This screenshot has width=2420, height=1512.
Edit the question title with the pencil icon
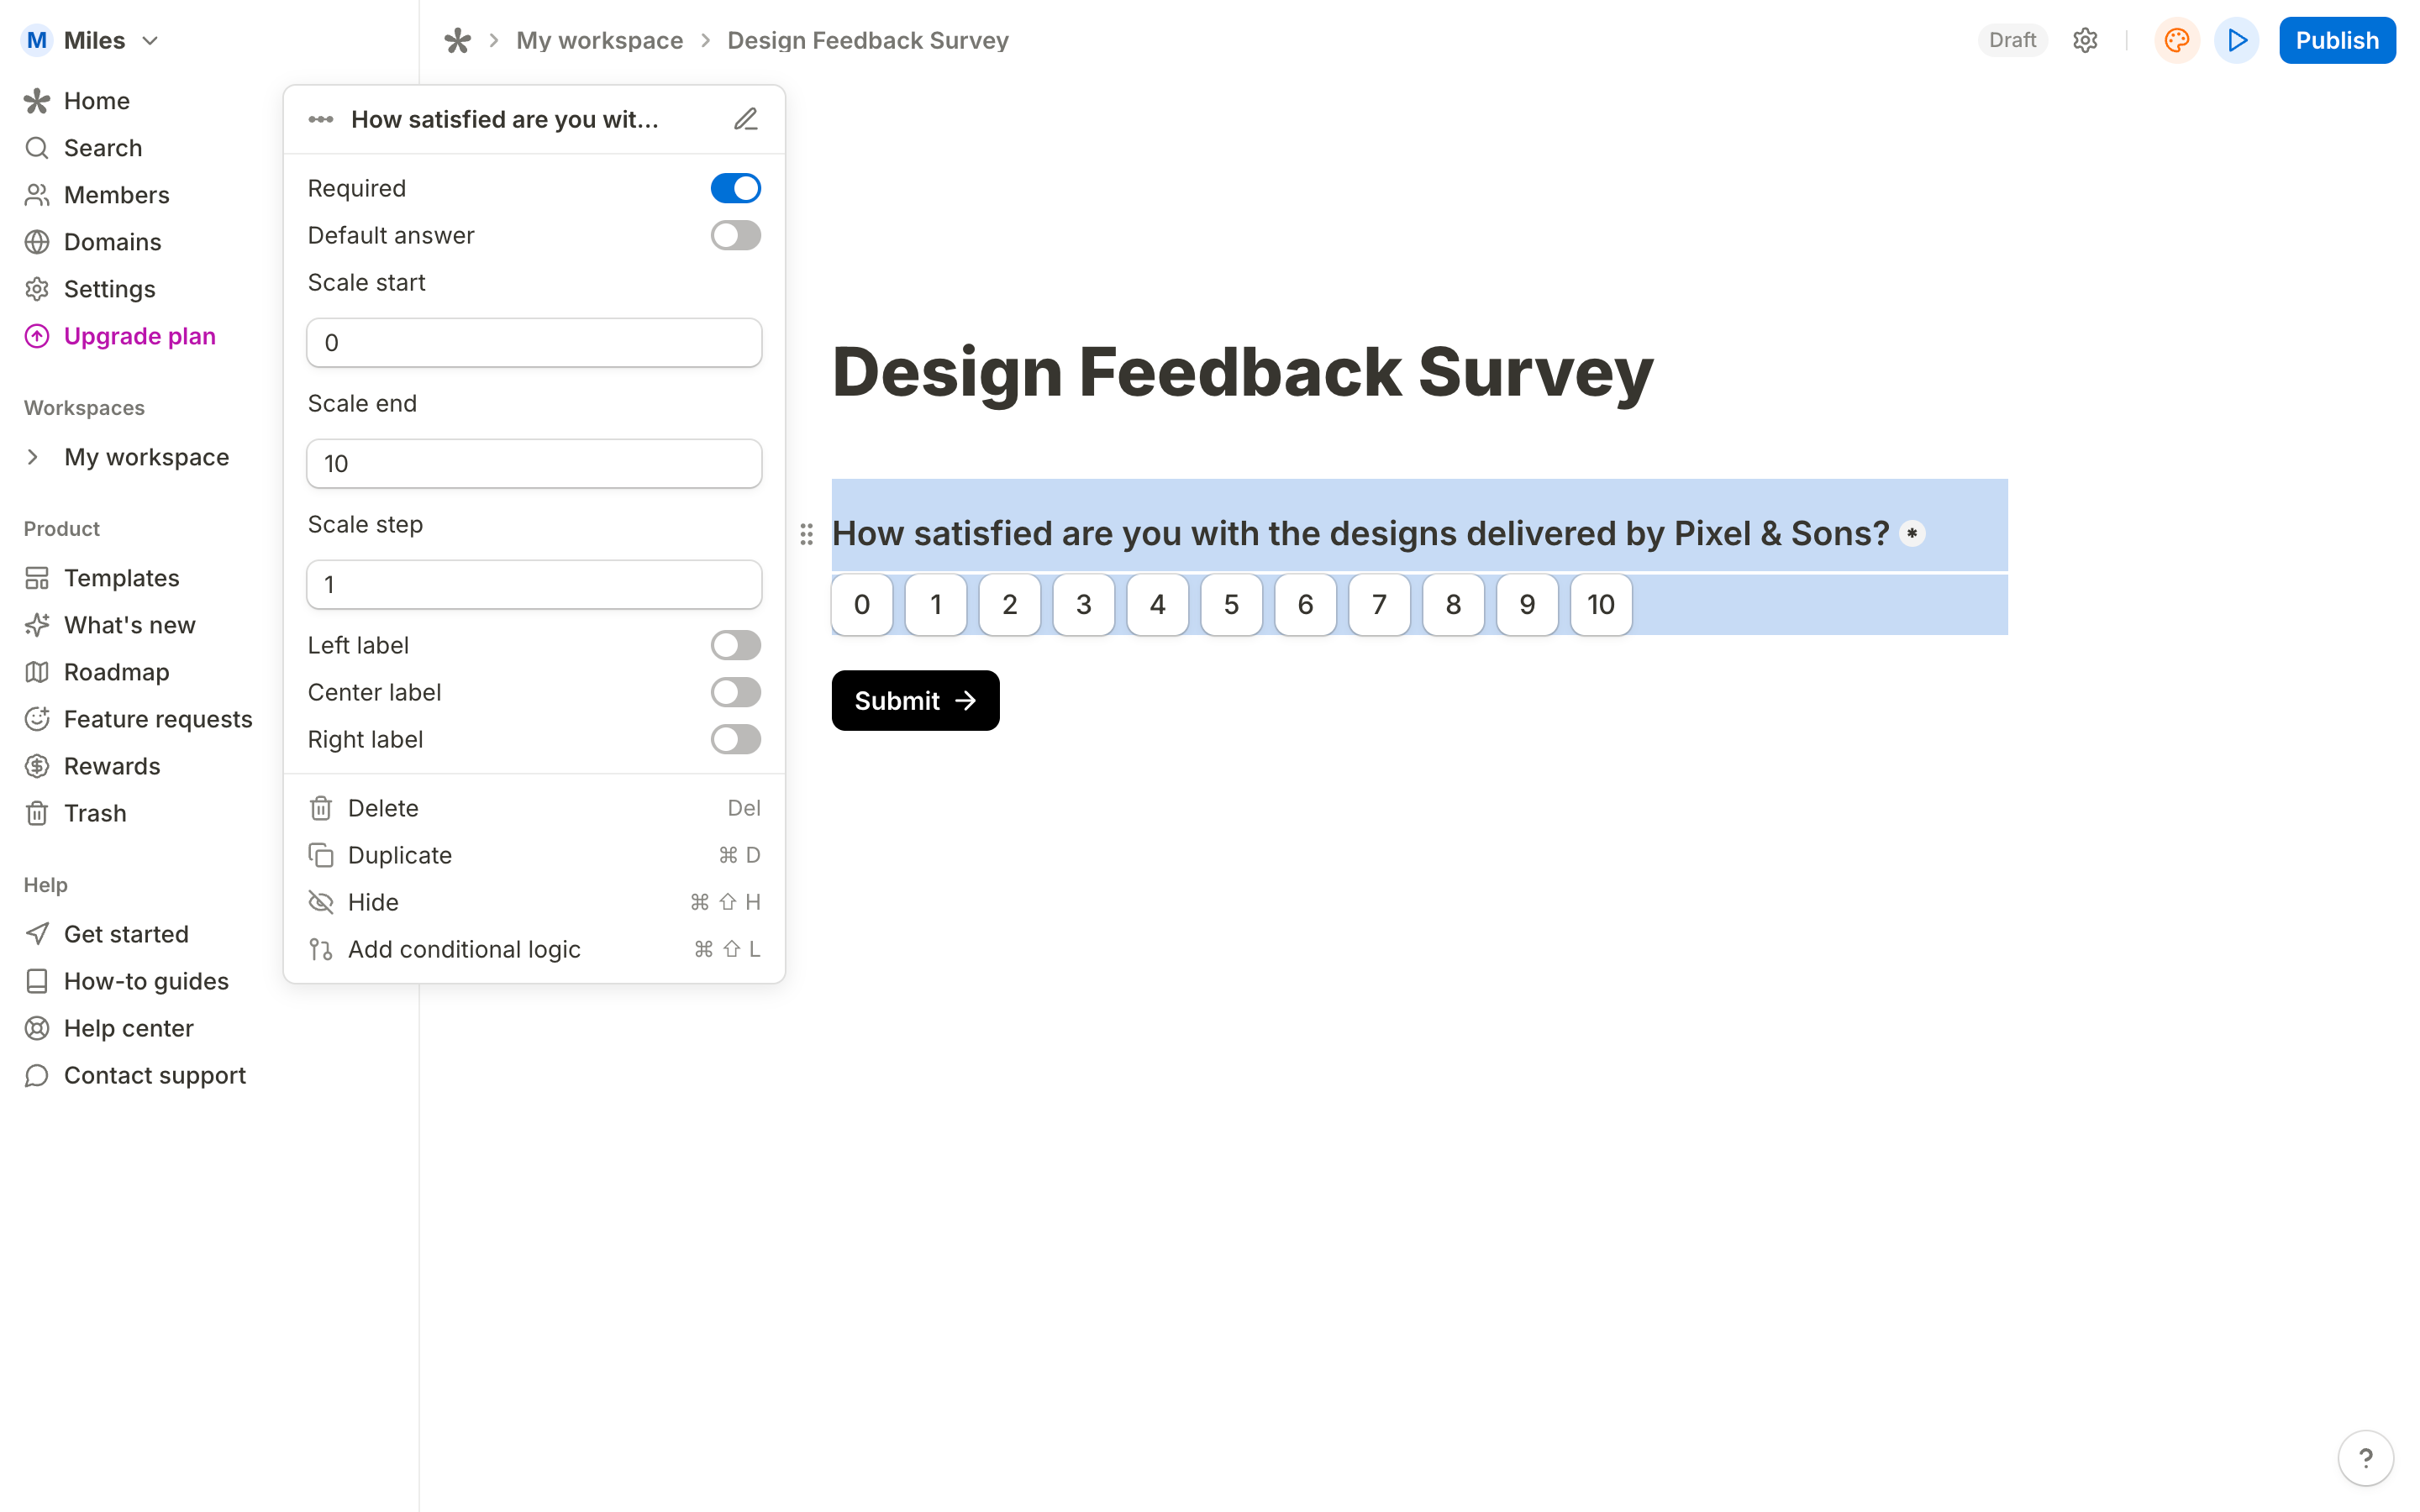(x=746, y=118)
